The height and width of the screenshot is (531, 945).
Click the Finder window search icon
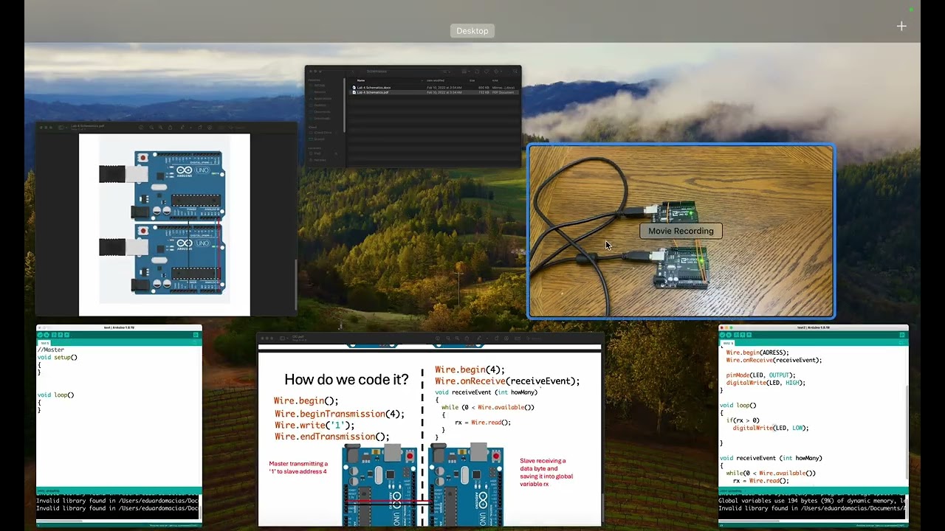(514, 72)
